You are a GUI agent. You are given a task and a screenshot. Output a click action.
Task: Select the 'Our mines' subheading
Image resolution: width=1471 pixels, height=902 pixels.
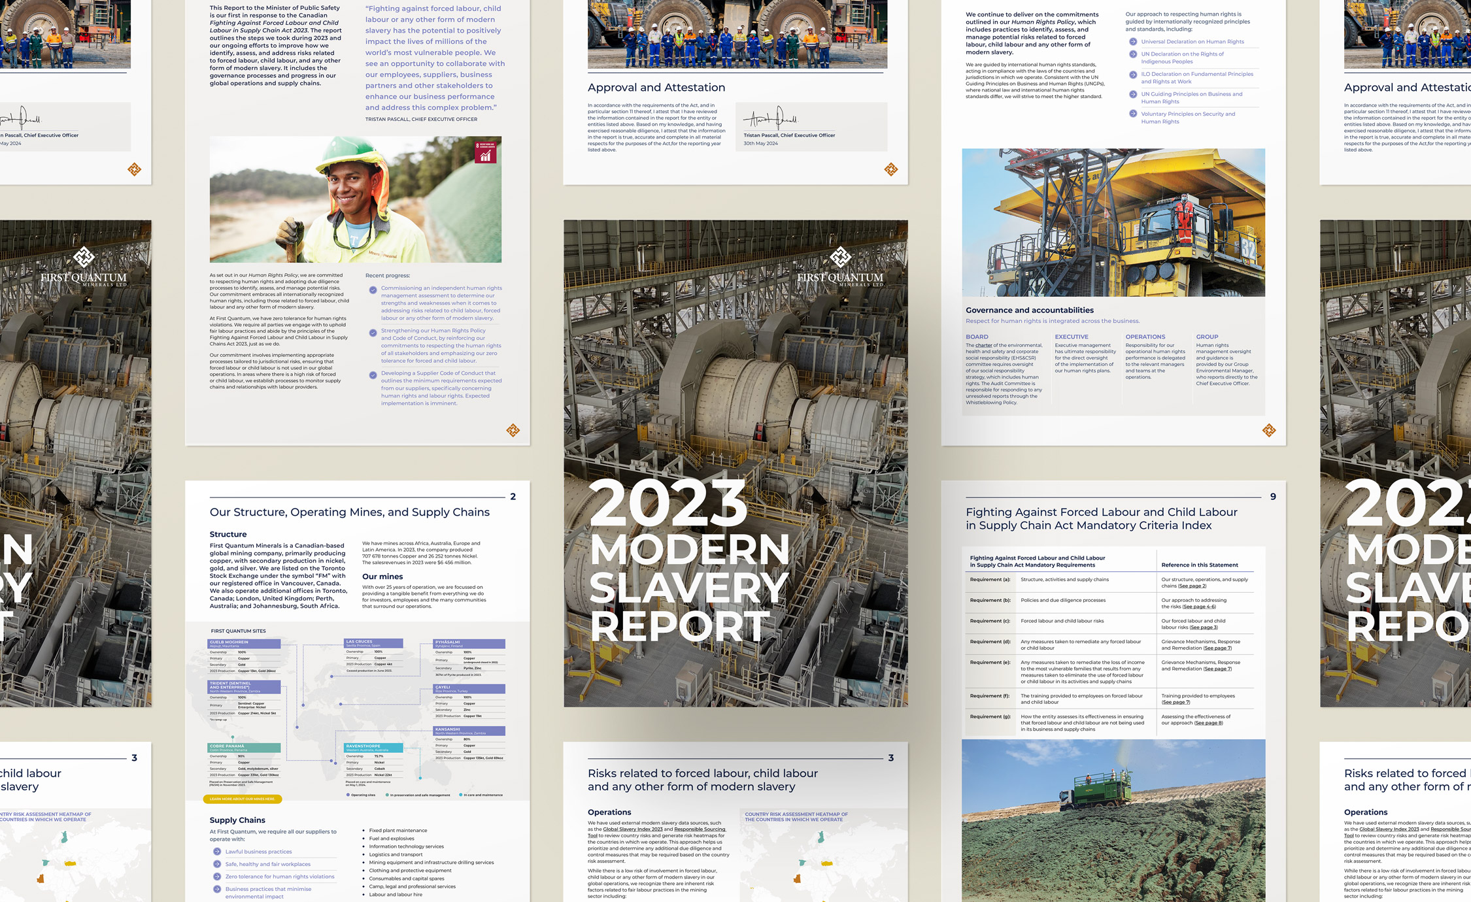pyautogui.click(x=382, y=576)
